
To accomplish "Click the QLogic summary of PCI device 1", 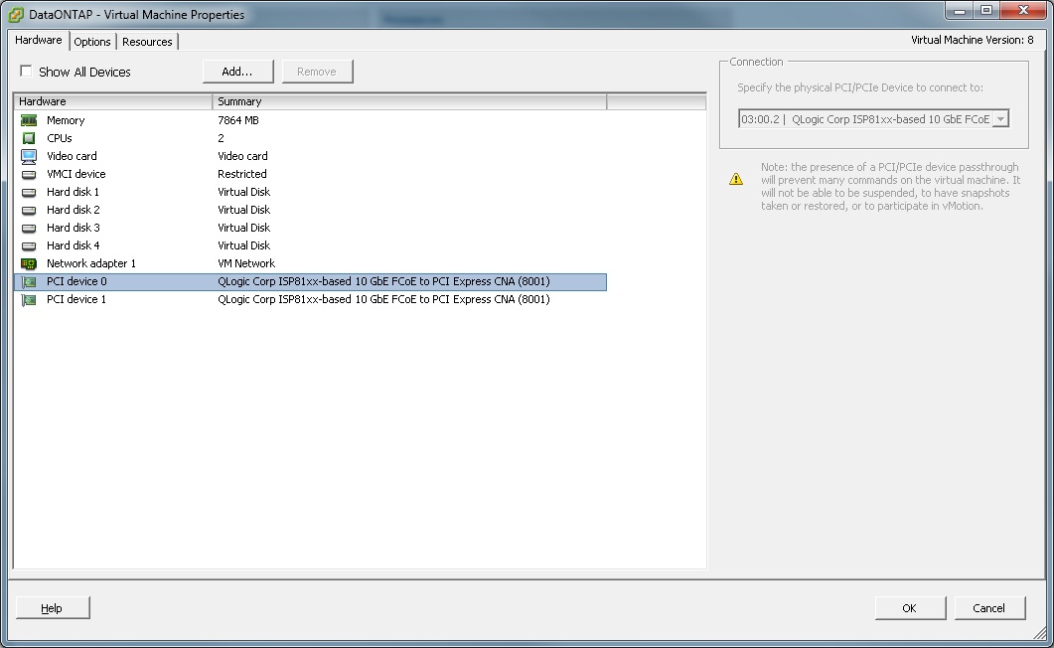I will (383, 300).
